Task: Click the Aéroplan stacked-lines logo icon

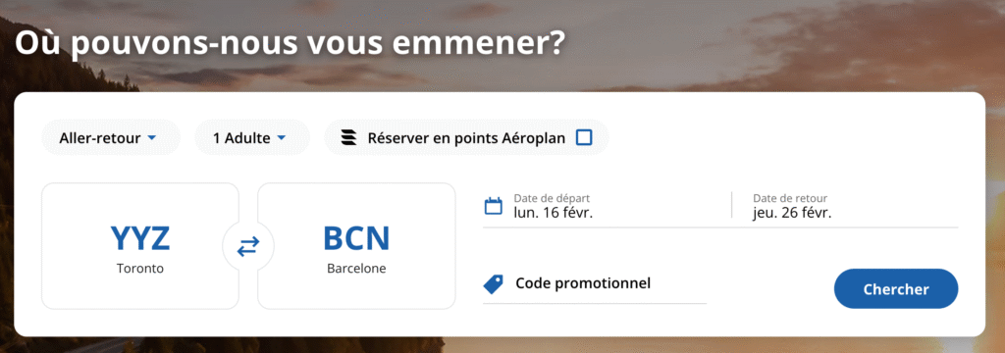Action: 348,137
